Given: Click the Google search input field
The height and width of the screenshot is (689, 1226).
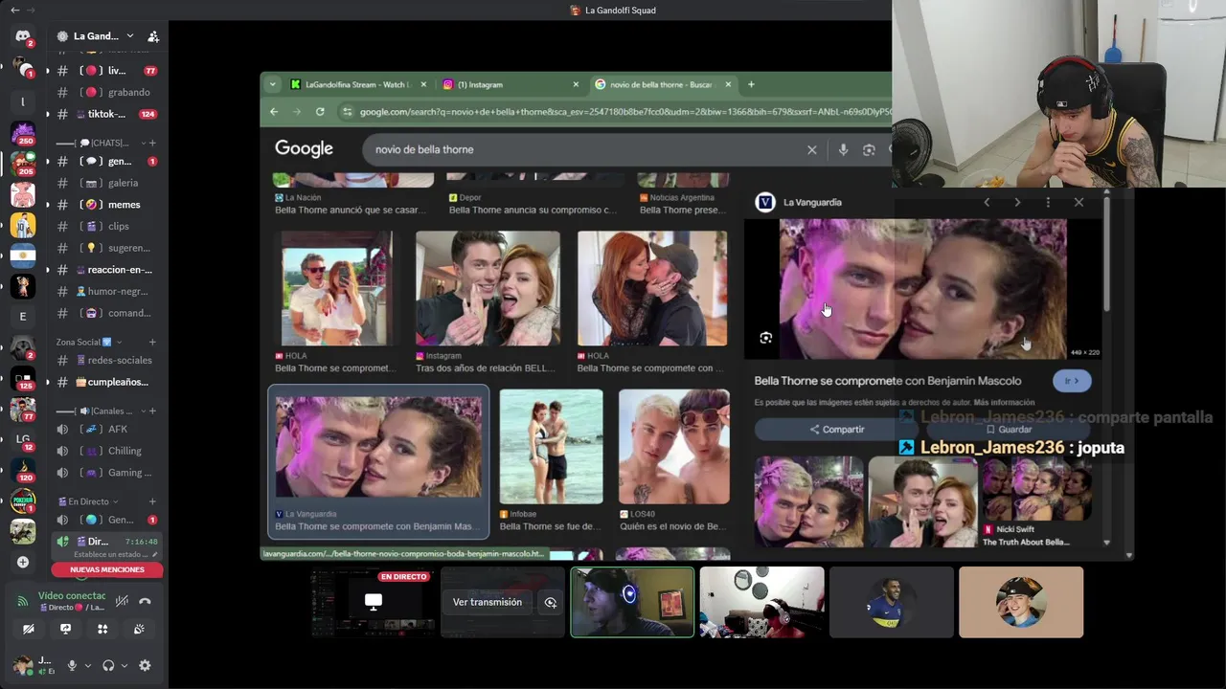Looking at the screenshot, I should pyautogui.click(x=584, y=149).
